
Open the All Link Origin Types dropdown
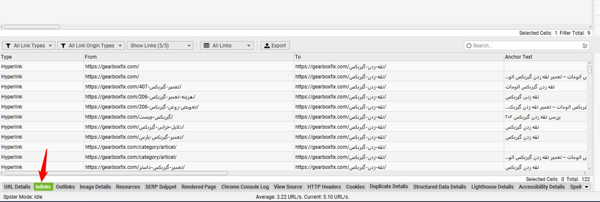click(x=91, y=45)
